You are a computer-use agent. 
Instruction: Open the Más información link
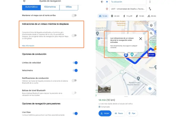tap(28, 45)
